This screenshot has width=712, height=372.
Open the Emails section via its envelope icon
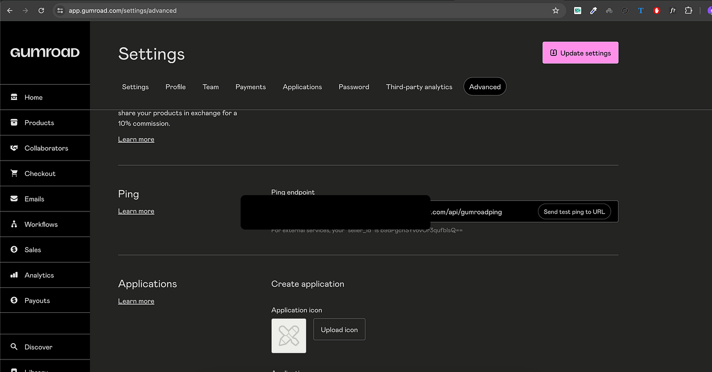click(x=14, y=198)
